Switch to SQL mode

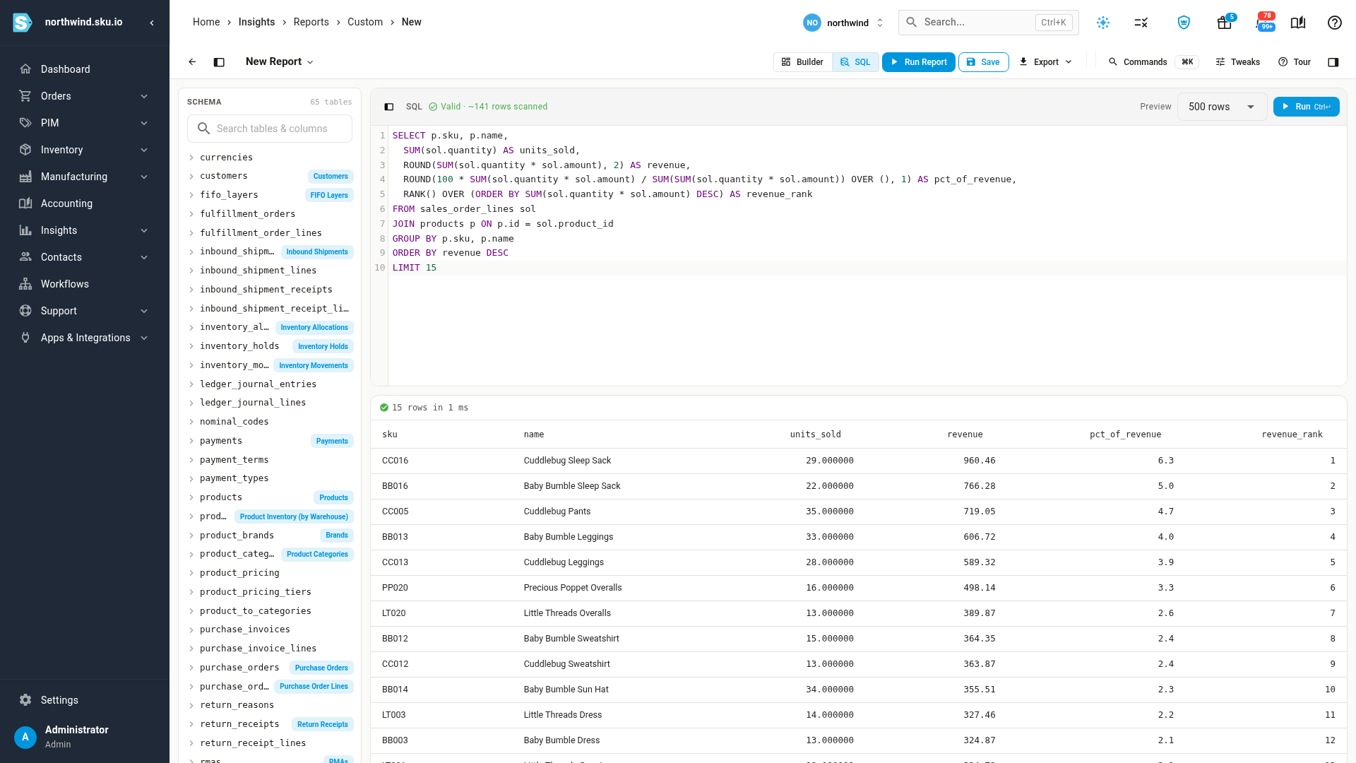tap(855, 62)
